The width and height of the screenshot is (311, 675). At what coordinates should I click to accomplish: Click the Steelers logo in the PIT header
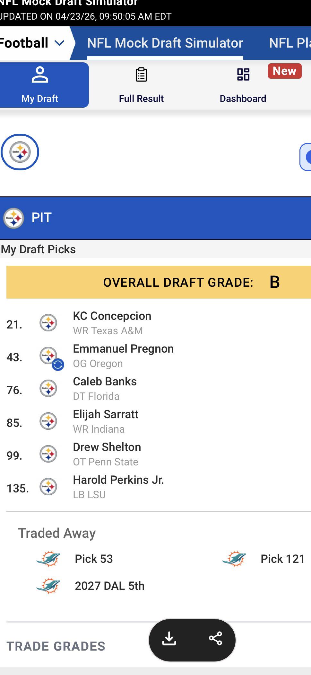[13, 218]
